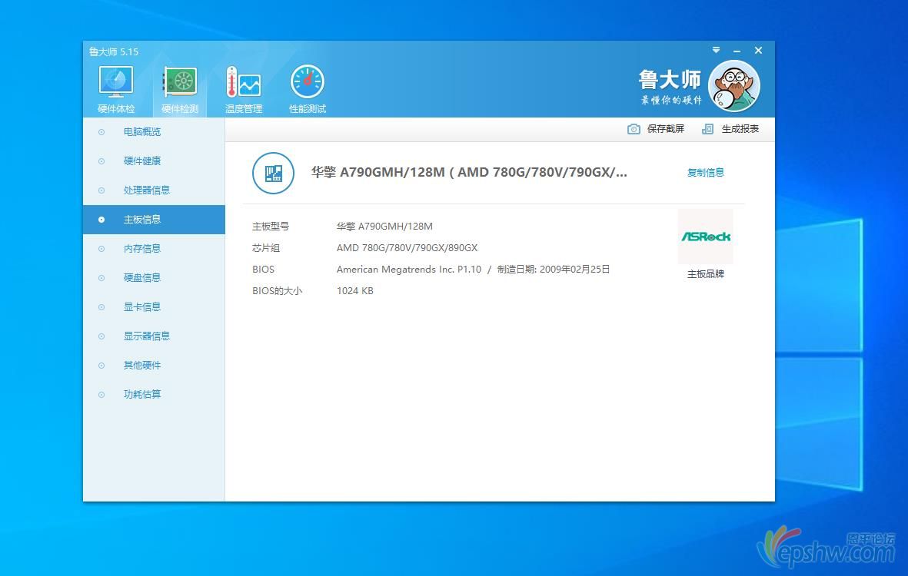The width and height of the screenshot is (908, 576).
Task: Open the title bar dropdown menu arrow
Action: (717, 51)
